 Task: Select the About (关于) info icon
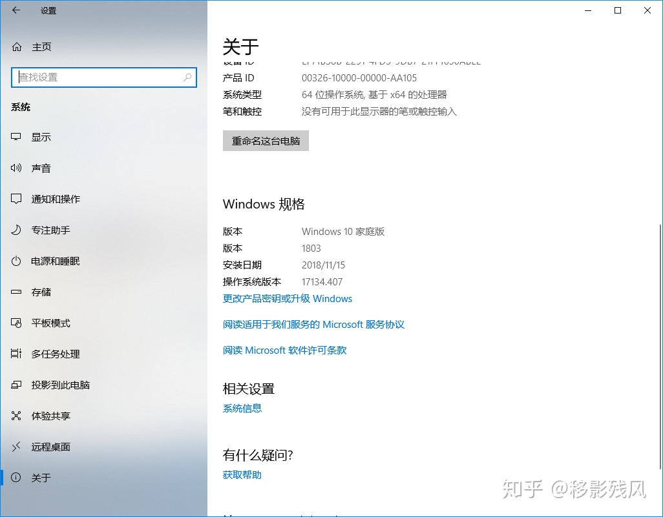pos(16,478)
